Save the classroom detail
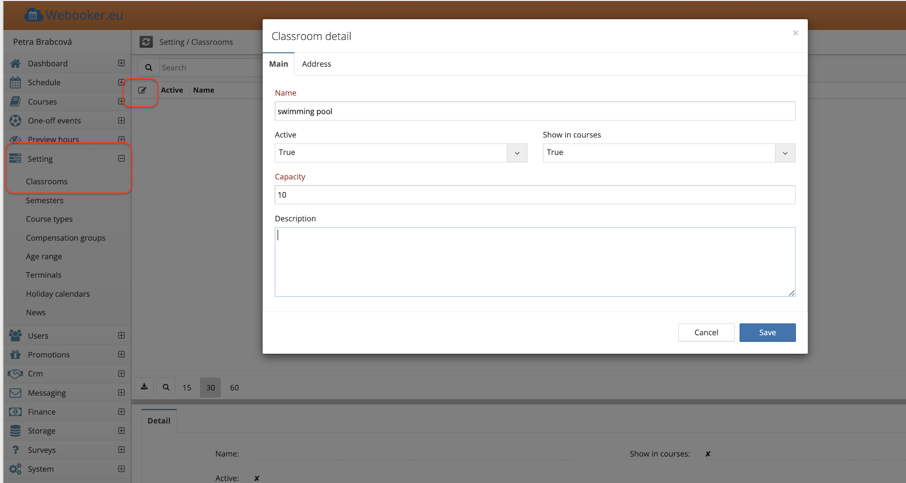Screen dimensions: 906x483 (767, 333)
